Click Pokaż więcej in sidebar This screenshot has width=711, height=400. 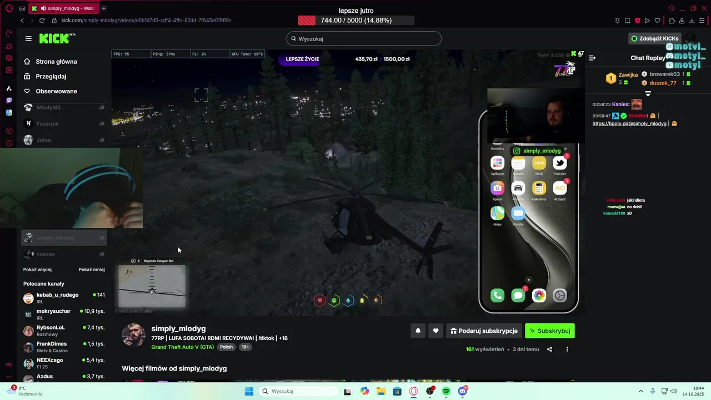[37, 269]
